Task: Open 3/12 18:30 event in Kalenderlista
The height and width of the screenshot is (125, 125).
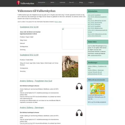Action: [97, 18]
